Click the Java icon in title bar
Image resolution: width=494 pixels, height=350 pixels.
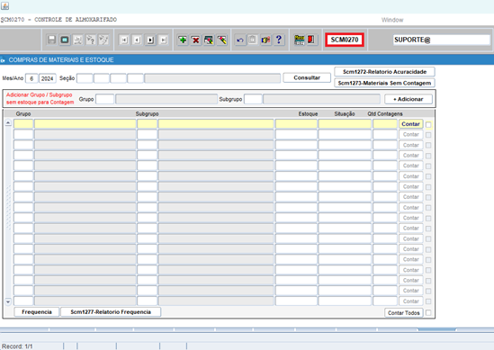4,5
